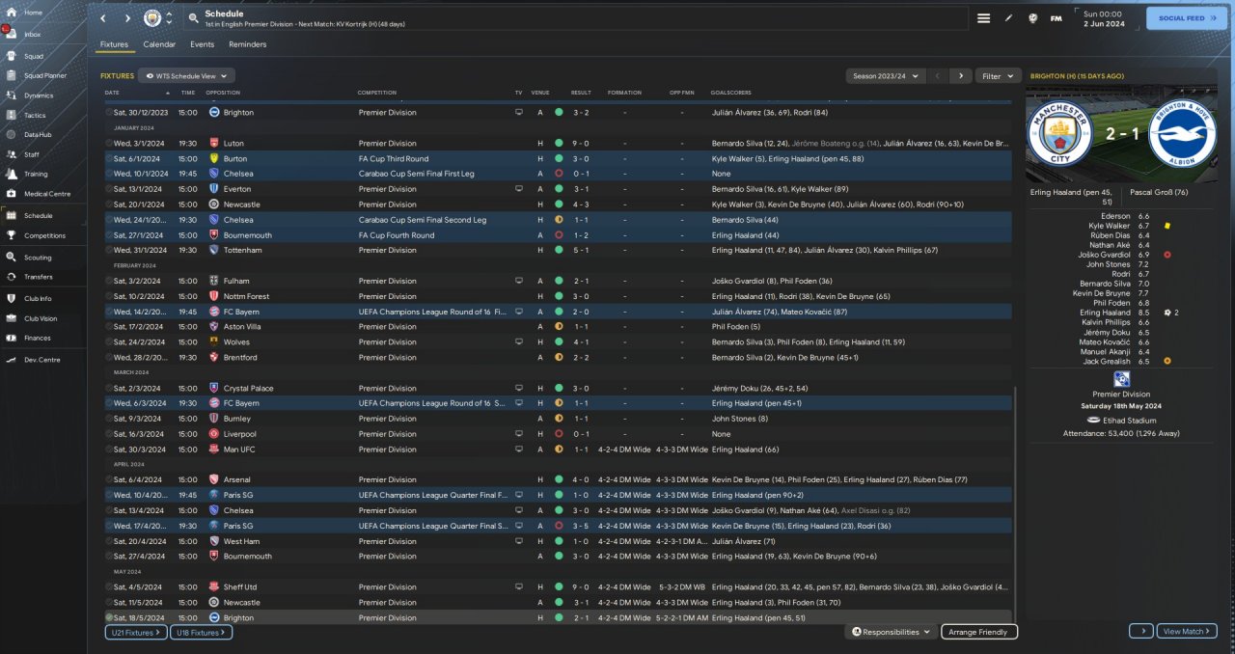
Task: Sort fixtures by the Date column header
Action: pos(112,93)
